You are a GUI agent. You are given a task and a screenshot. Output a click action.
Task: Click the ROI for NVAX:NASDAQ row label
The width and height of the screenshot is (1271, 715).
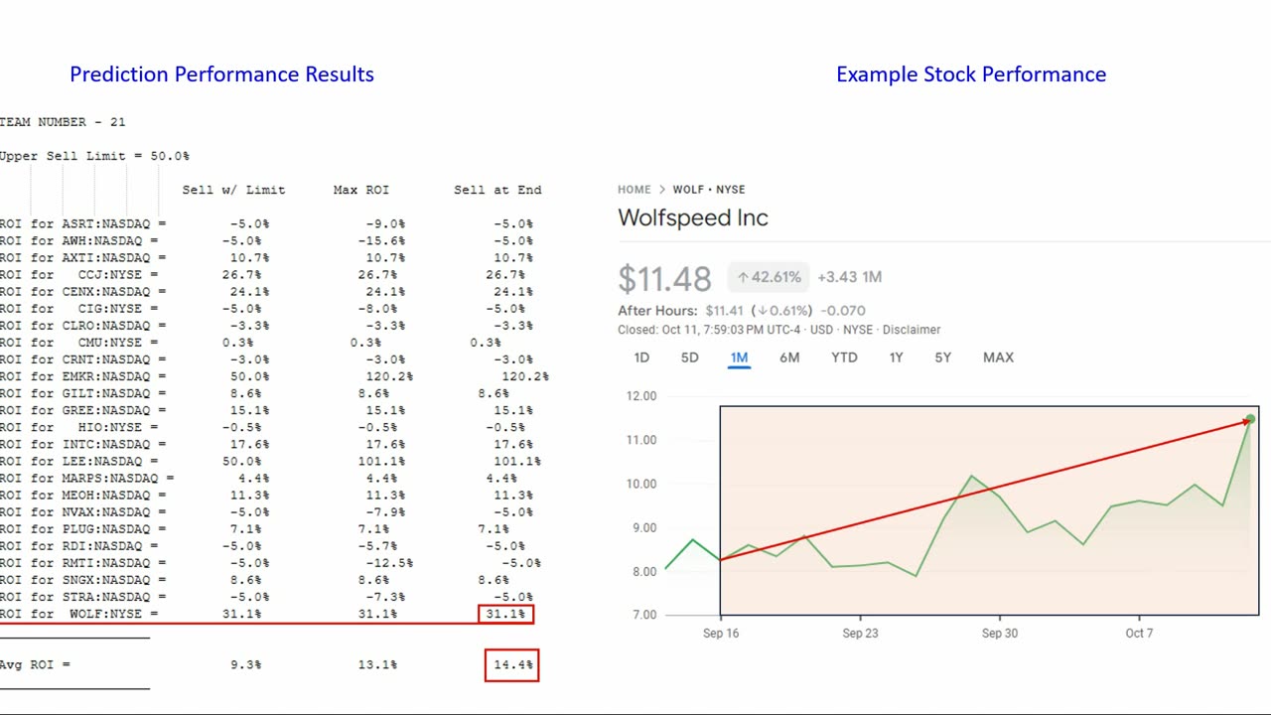[83, 511]
